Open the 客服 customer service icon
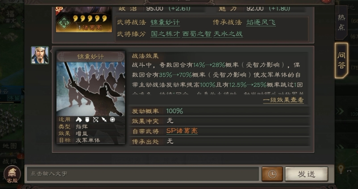Image resolution: width=358 pixels, height=189 pixels. [x=12, y=175]
